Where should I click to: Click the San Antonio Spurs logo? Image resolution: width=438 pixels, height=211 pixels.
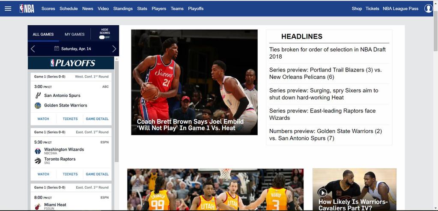coord(38,95)
